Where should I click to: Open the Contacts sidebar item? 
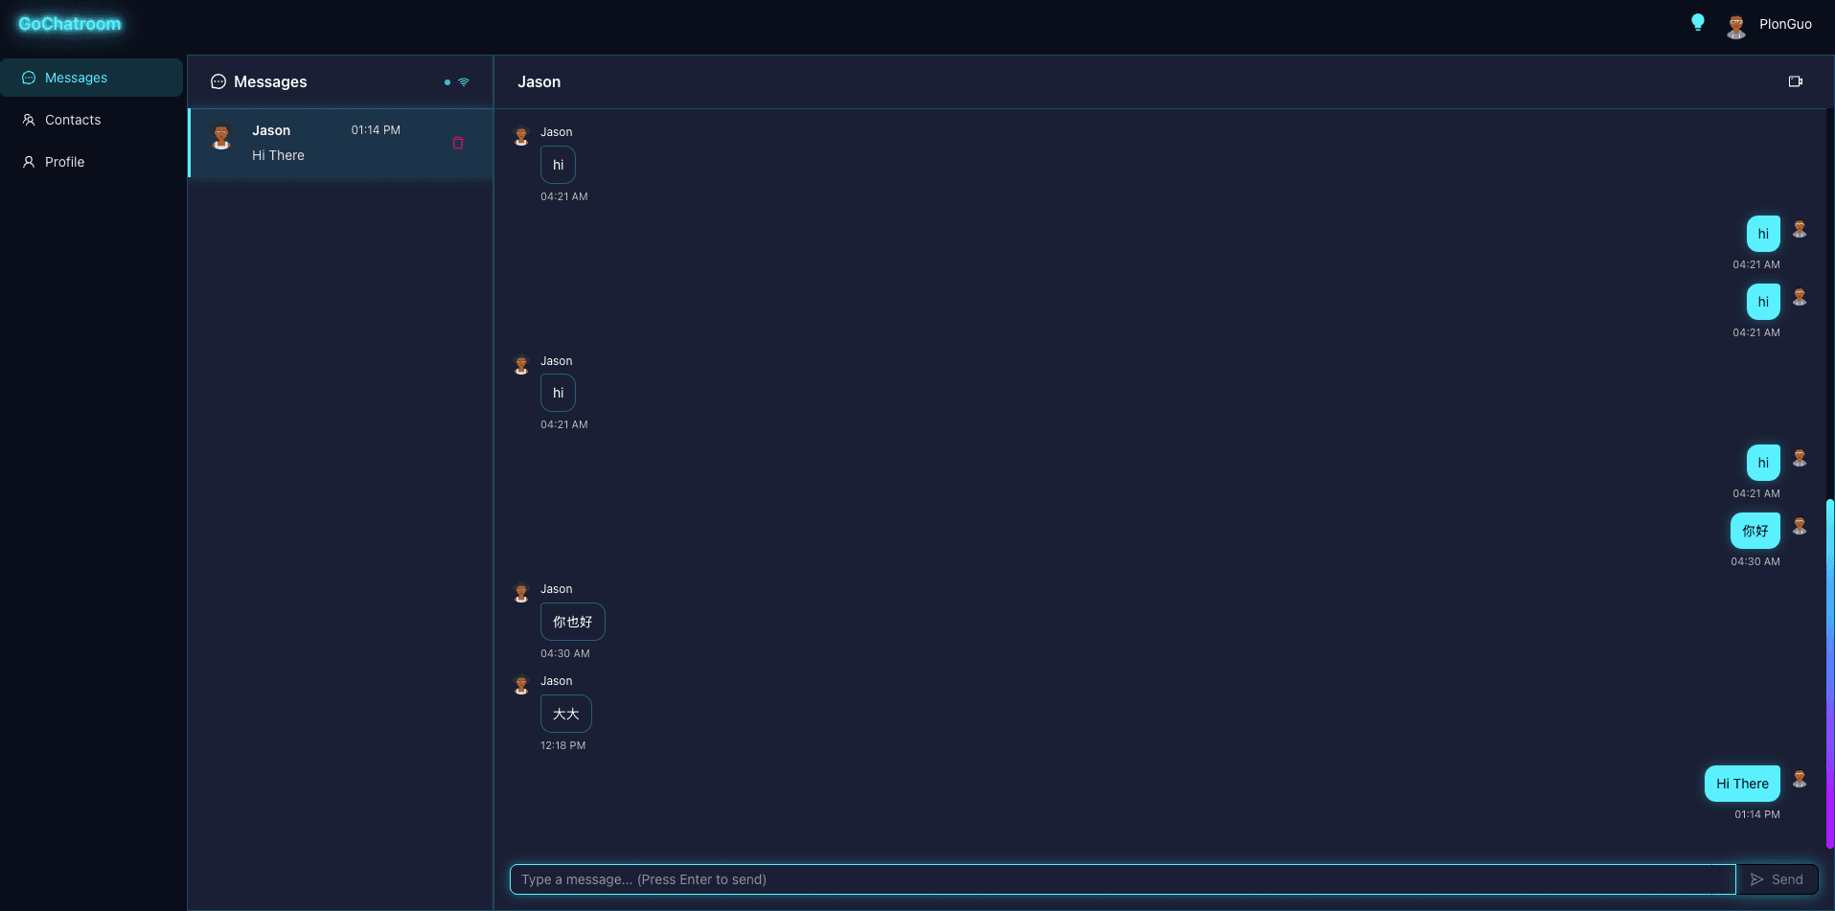[x=91, y=120]
